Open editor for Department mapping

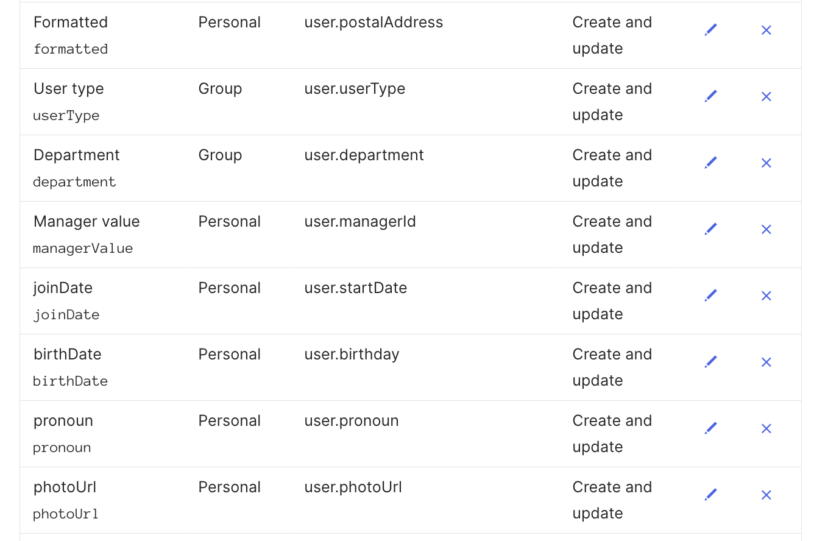710,163
